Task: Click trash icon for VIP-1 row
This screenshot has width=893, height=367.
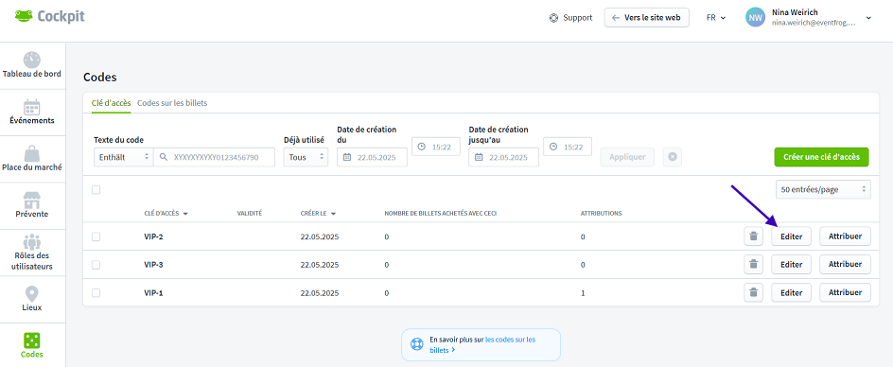Action: [753, 293]
